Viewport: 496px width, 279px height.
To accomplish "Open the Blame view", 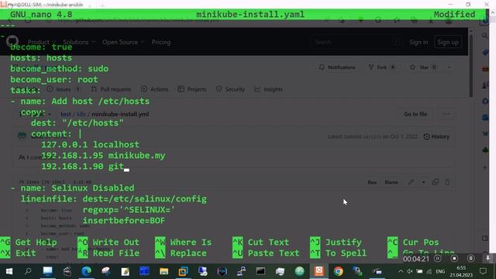I will pos(391,183).
